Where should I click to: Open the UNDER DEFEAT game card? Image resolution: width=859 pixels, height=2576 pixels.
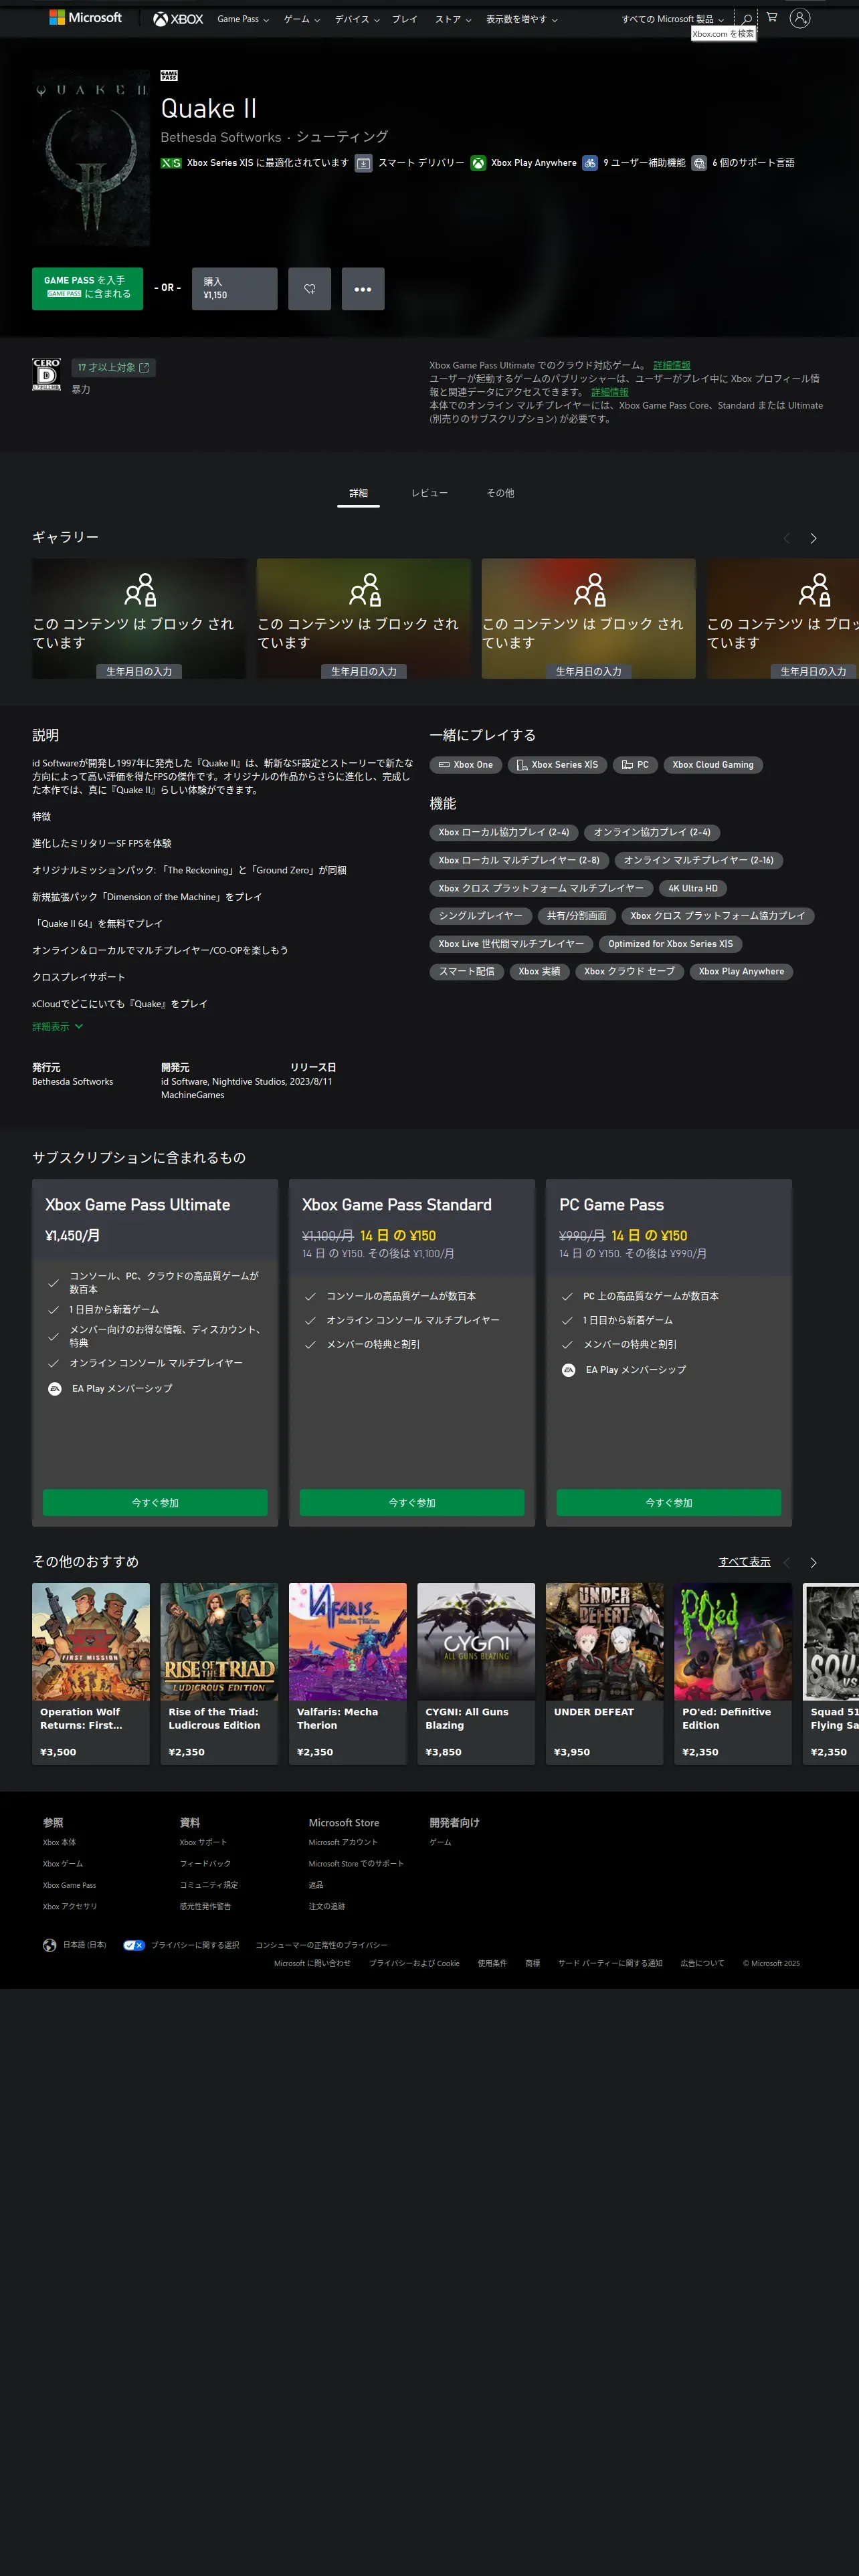605,1674
